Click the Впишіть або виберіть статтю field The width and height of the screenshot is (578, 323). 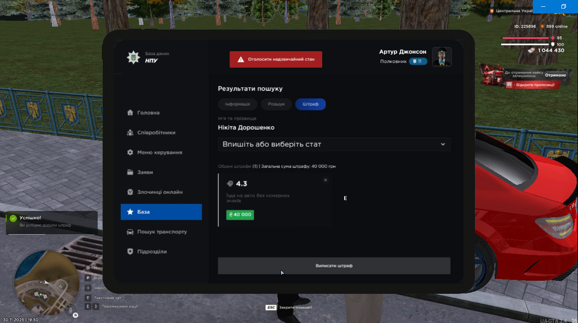(x=334, y=144)
